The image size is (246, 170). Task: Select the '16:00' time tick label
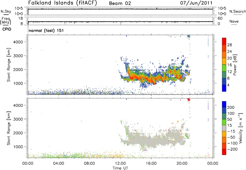click(151, 164)
